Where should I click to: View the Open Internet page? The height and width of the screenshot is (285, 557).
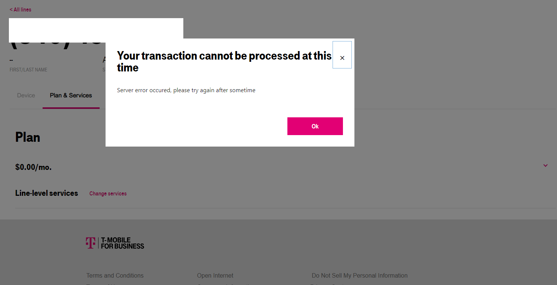coord(215,275)
